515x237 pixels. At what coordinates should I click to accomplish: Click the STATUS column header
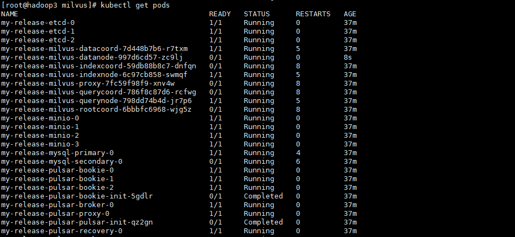coord(256,14)
